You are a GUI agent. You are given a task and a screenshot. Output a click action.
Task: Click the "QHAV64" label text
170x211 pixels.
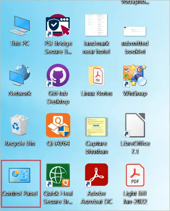point(58,143)
